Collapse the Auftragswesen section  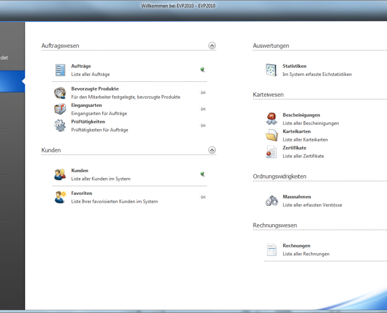[x=212, y=46]
